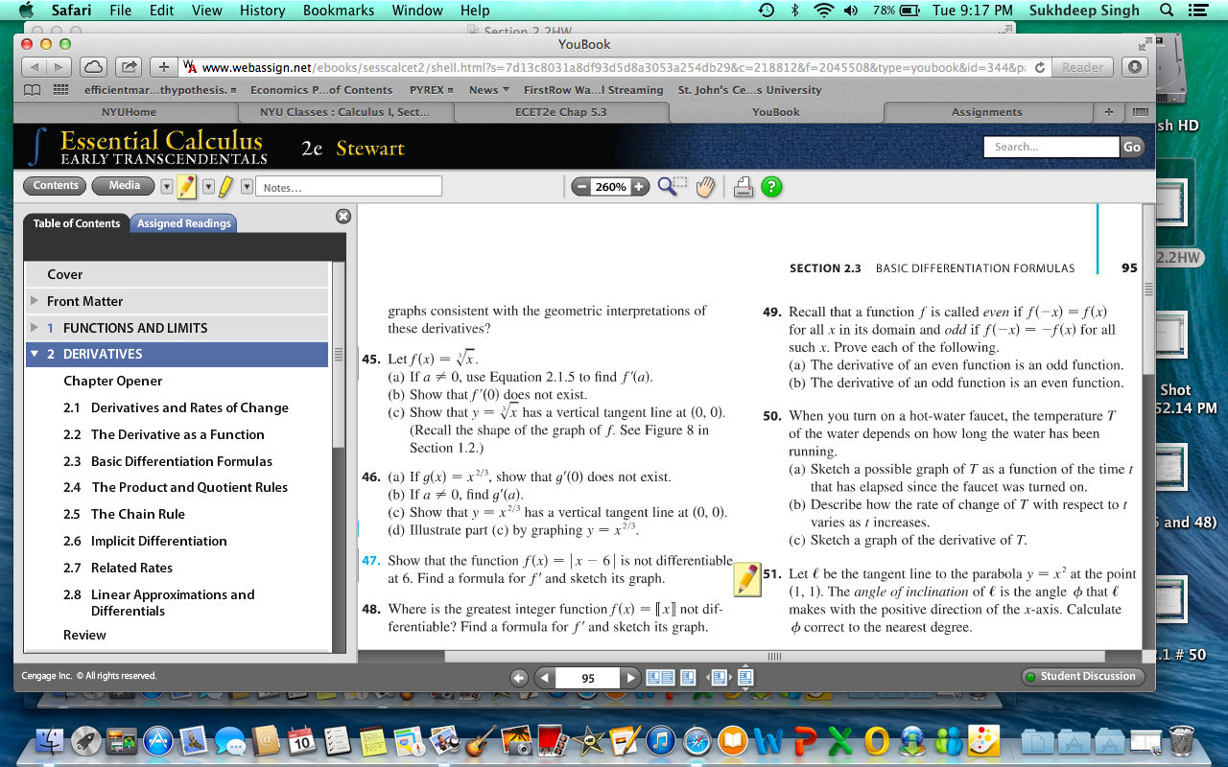Click the Media button
This screenshot has height=767, width=1228.
pyautogui.click(x=125, y=186)
